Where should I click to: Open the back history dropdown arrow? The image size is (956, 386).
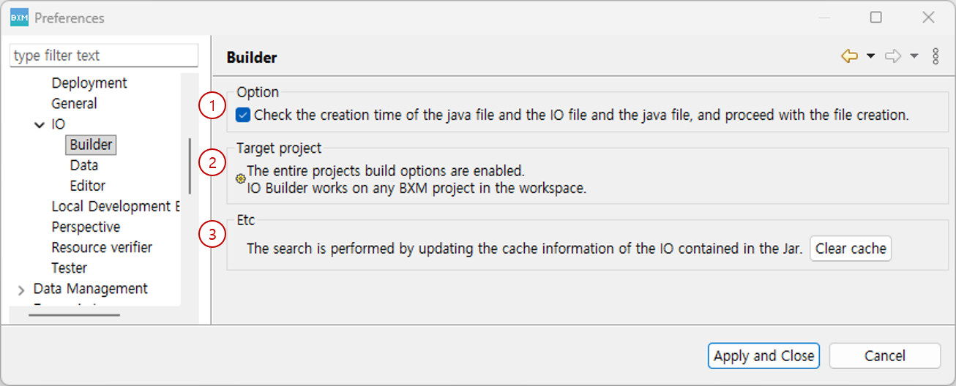click(x=870, y=56)
